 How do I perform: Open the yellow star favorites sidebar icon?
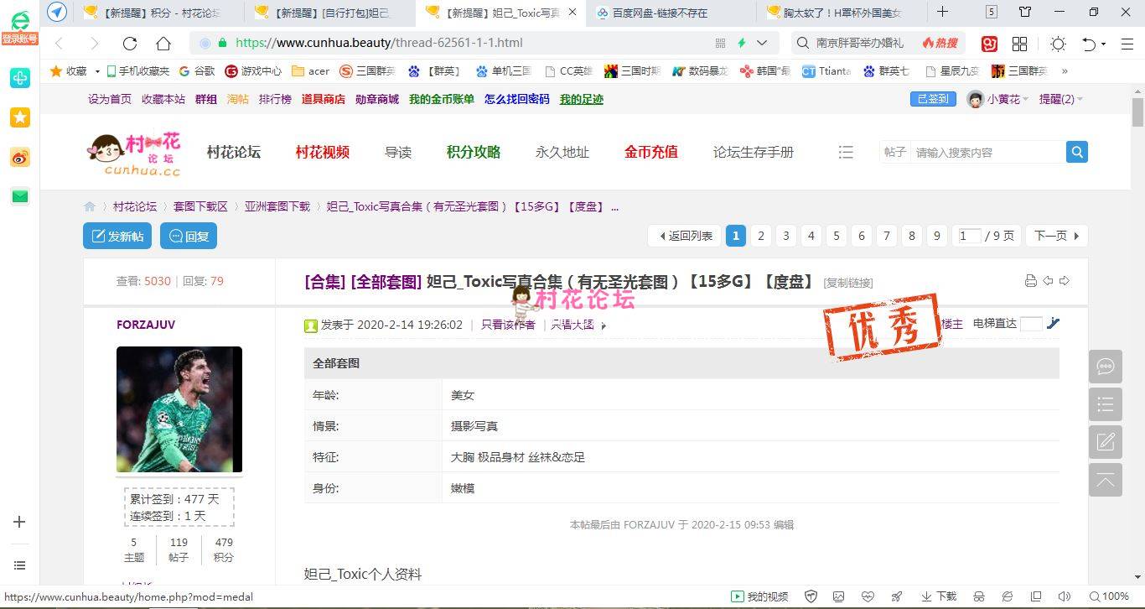[x=20, y=117]
